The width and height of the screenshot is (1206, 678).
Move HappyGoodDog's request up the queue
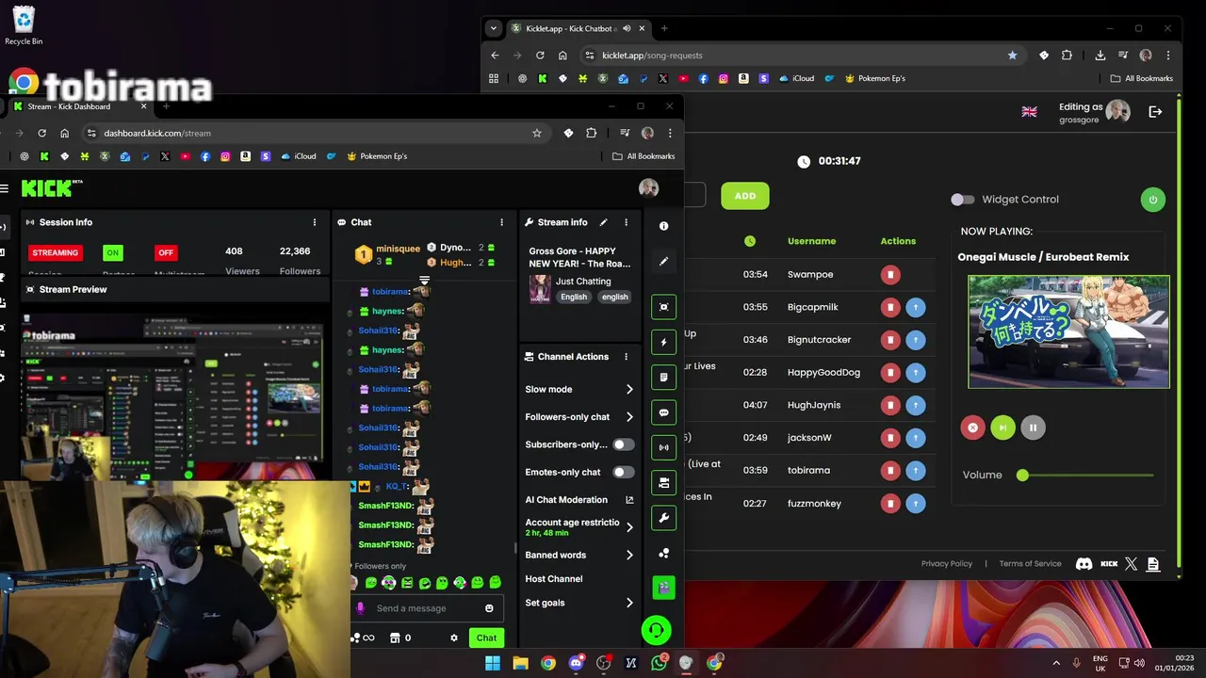[x=915, y=373]
